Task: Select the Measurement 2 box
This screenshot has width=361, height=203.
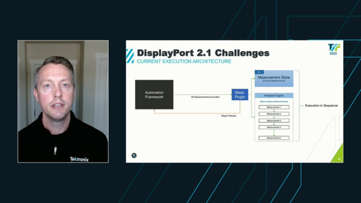Action: tap(274, 114)
